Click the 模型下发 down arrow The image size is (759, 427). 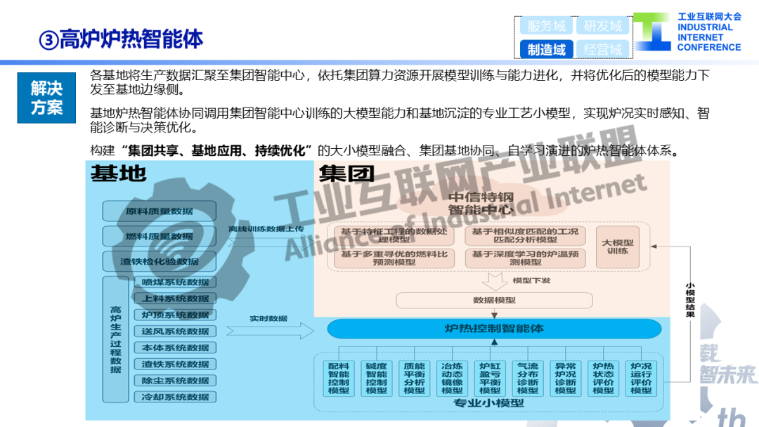494,282
